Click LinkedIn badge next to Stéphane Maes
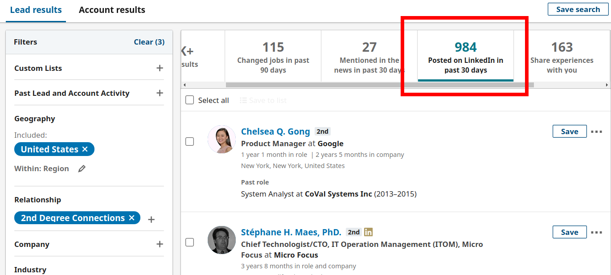The image size is (611, 275). [368, 232]
